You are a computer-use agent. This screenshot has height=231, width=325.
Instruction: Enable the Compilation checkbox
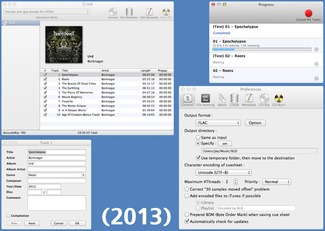pyautogui.click(x=8, y=216)
